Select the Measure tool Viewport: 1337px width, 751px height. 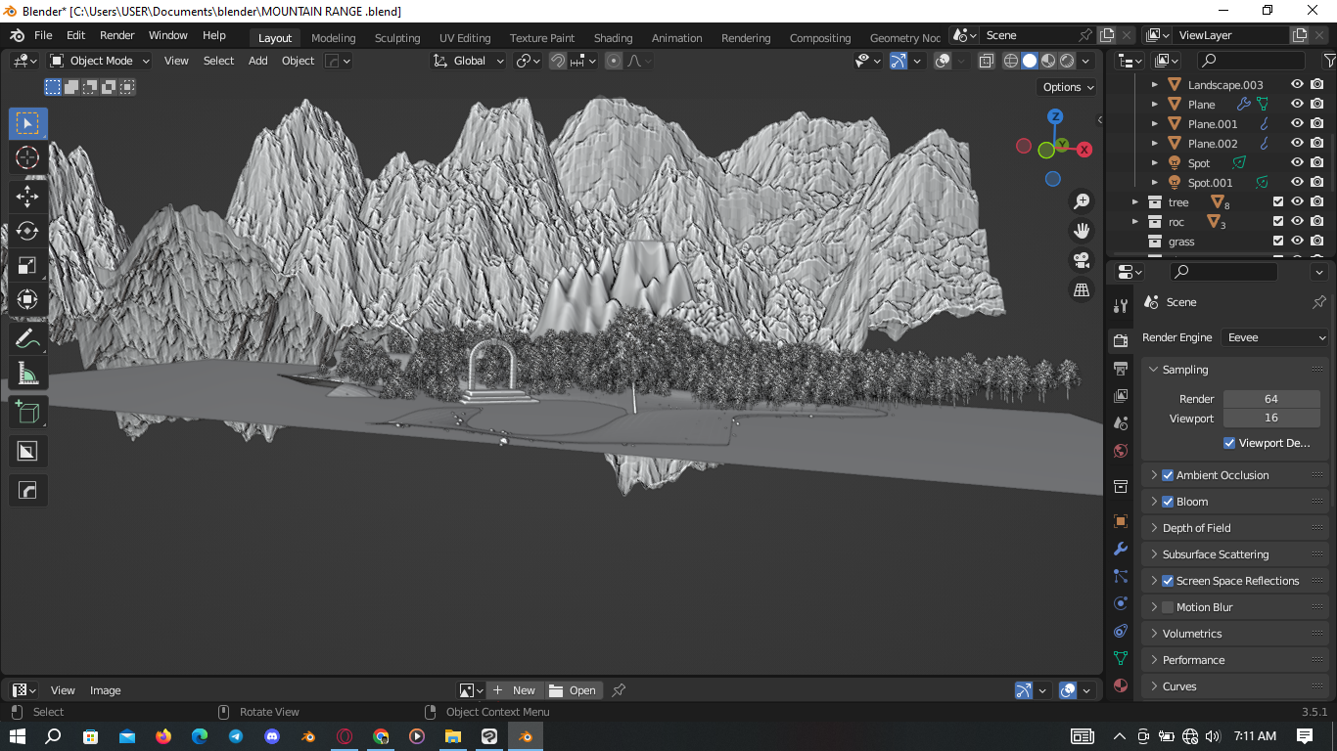click(x=27, y=374)
